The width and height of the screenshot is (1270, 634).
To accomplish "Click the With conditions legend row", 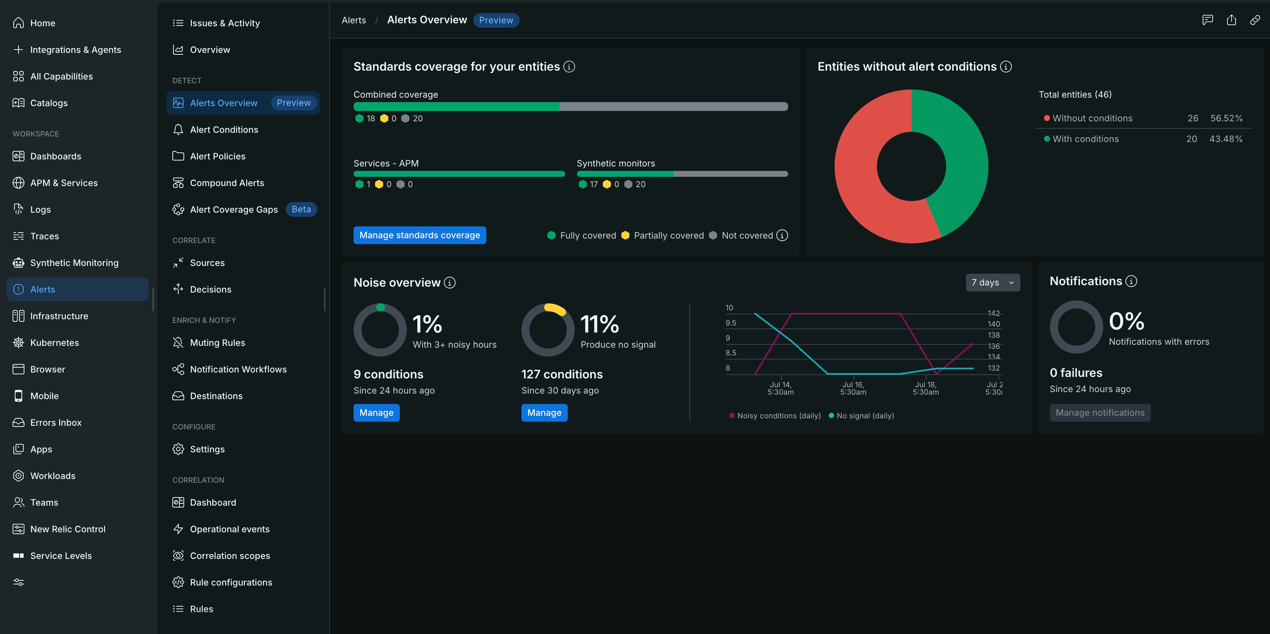I will (1143, 139).
